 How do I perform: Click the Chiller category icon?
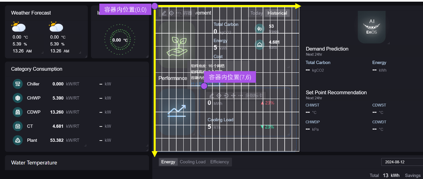[17, 84]
